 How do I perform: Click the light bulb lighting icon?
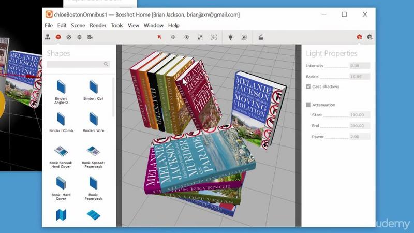(x=230, y=37)
